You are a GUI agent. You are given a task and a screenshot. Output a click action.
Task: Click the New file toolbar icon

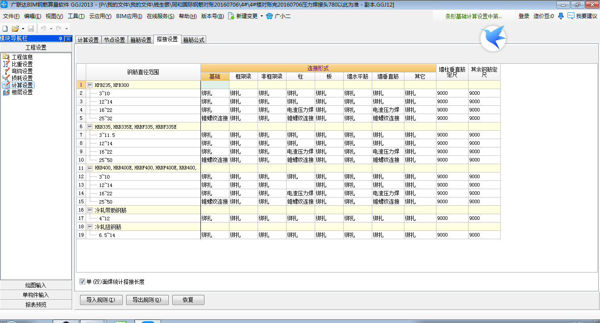[x=5, y=29]
